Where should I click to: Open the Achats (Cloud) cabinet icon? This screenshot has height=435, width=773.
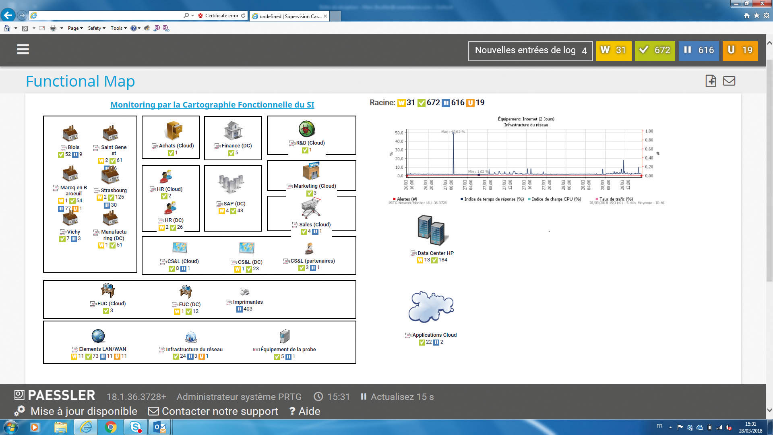(x=174, y=130)
